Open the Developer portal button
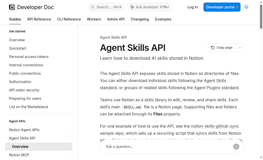This screenshot has width=263, height=160. point(222,7)
